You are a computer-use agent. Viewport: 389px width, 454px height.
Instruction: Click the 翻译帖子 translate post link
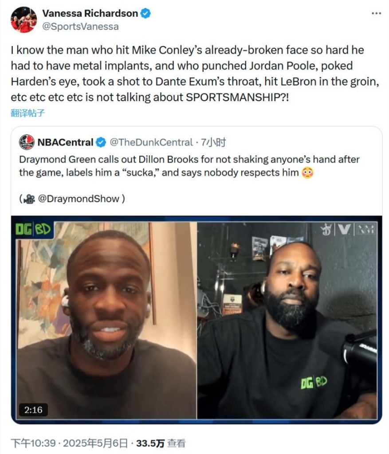(28, 113)
